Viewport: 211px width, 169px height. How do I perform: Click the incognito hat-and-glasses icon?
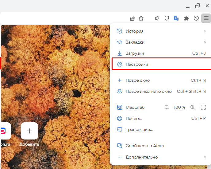pyautogui.click(x=120, y=92)
